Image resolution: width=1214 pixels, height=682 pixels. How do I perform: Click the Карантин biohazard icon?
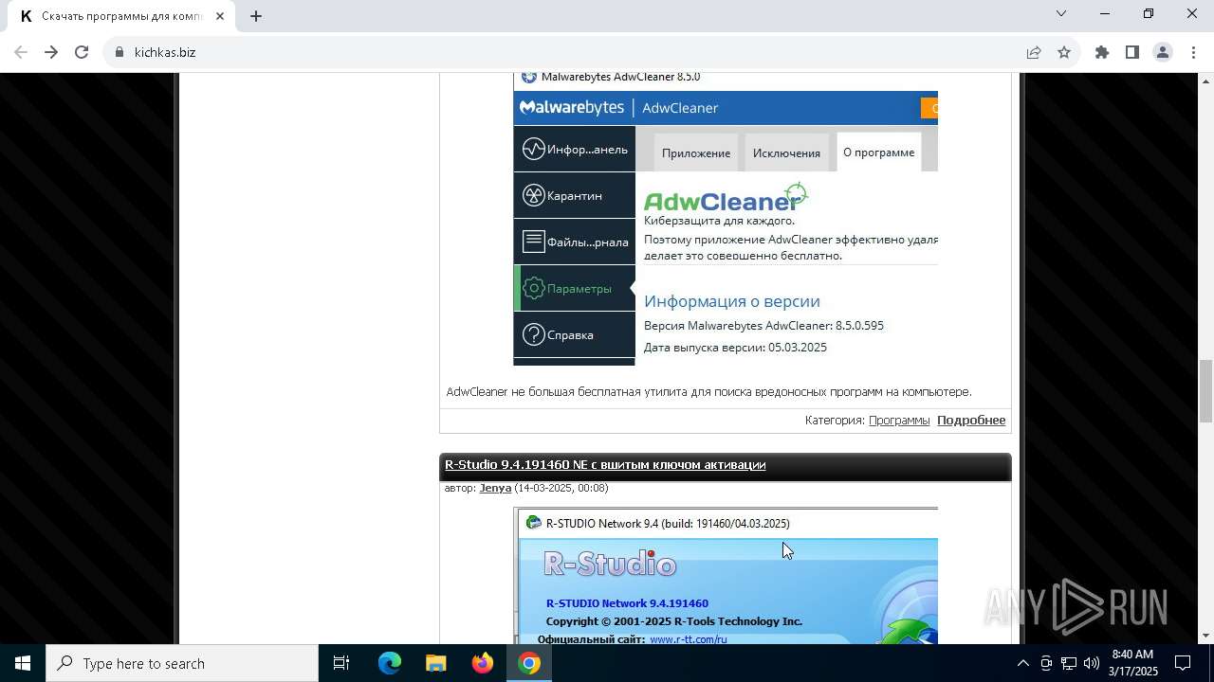coord(533,195)
